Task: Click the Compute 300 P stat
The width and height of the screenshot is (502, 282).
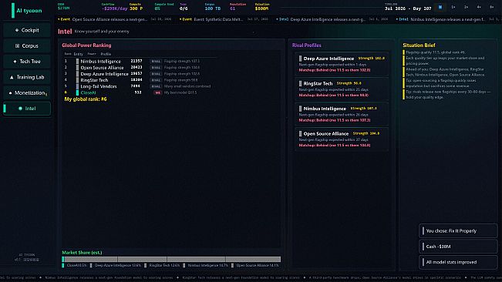Action: tap(136, 7)
